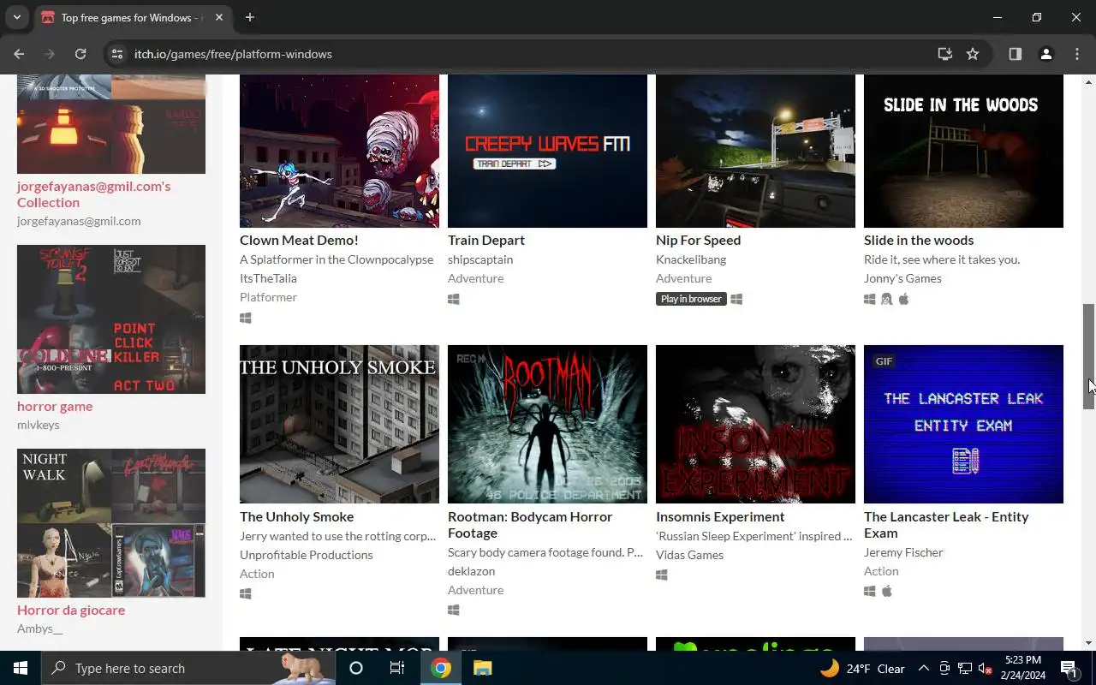This screenshot has width=1096, height=685.
Task: Click Apple icon under Slide in the woods
Action: pyautogui.click(x=903, y=299)
